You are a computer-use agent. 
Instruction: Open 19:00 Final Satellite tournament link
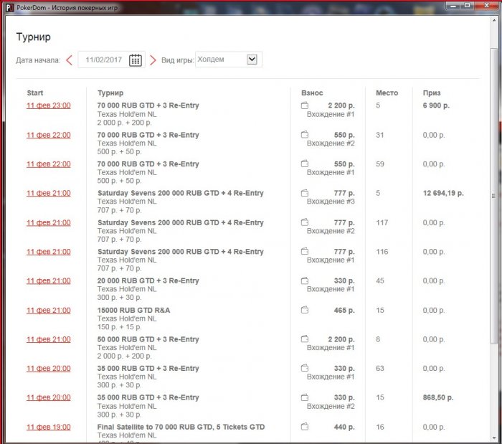coord(48,427)
